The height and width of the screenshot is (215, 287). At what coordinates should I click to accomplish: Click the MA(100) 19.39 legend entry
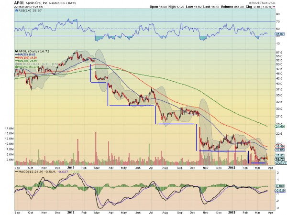click(x=26, y=58)
